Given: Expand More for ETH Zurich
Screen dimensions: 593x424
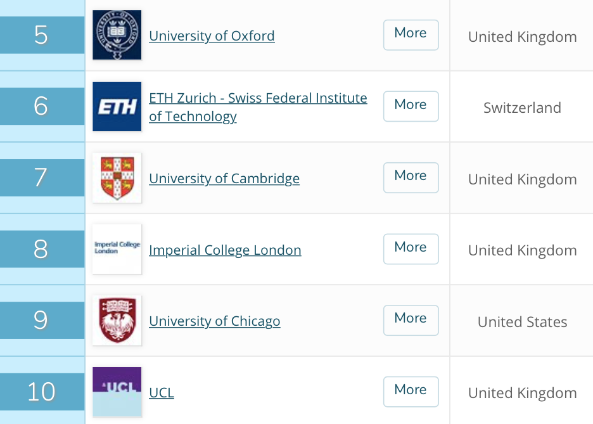Looking at the screenshot, I should pyautogui.click(x=411, y=106).
